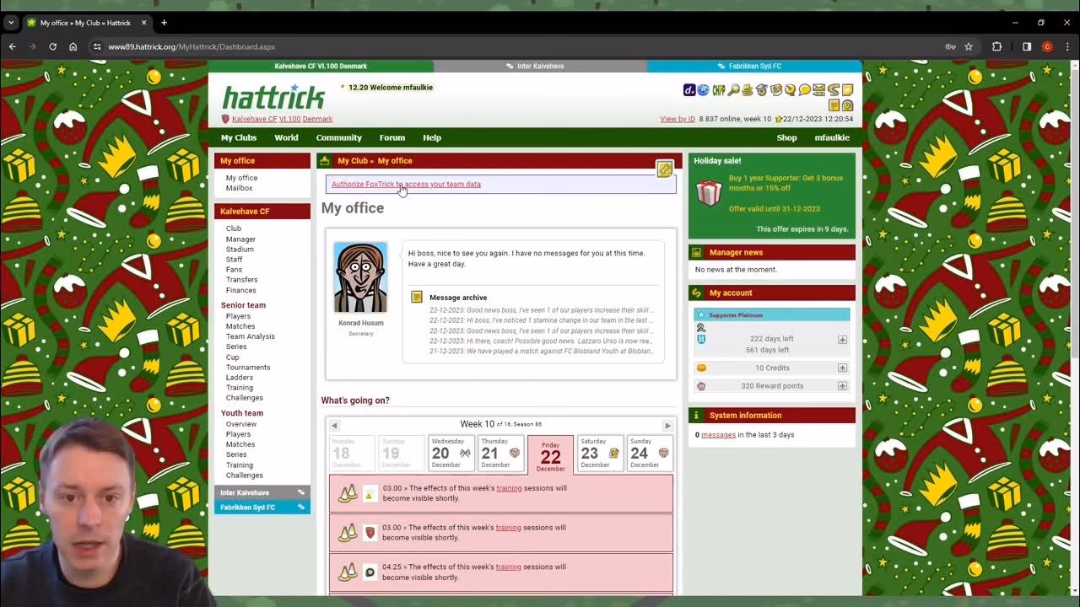Click the yellow sticky note icon in the top row

pyautogui.click(x=847, y=90)
